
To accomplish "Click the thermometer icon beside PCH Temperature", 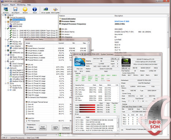I will (x=27, y=121).
